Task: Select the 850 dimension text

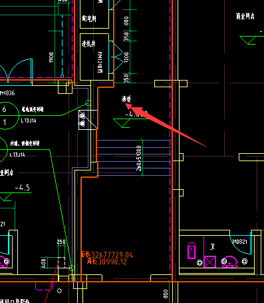Action: pyautogui.click(x=166, y=294)
